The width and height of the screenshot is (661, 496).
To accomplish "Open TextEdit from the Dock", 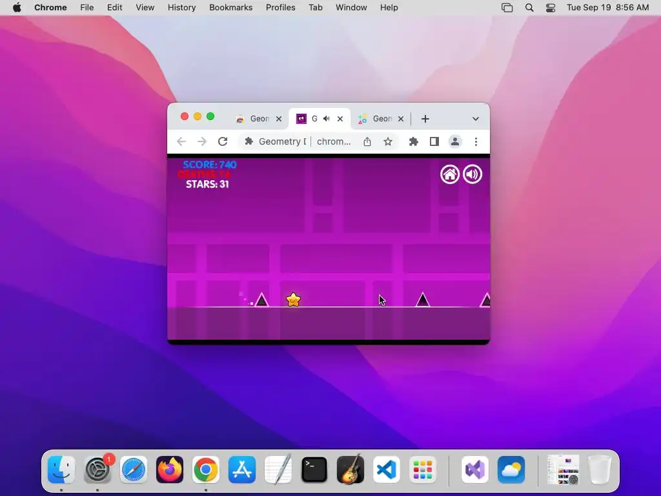I will (278, 470).
